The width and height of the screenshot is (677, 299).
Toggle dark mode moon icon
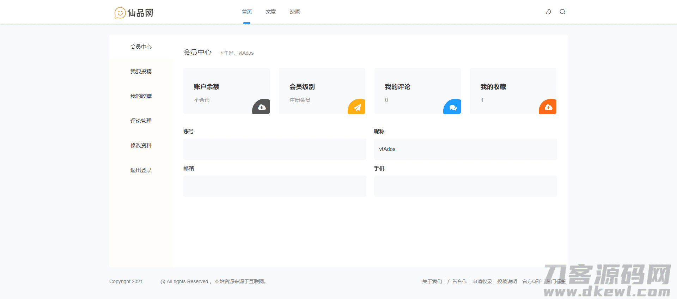point(548,12)
